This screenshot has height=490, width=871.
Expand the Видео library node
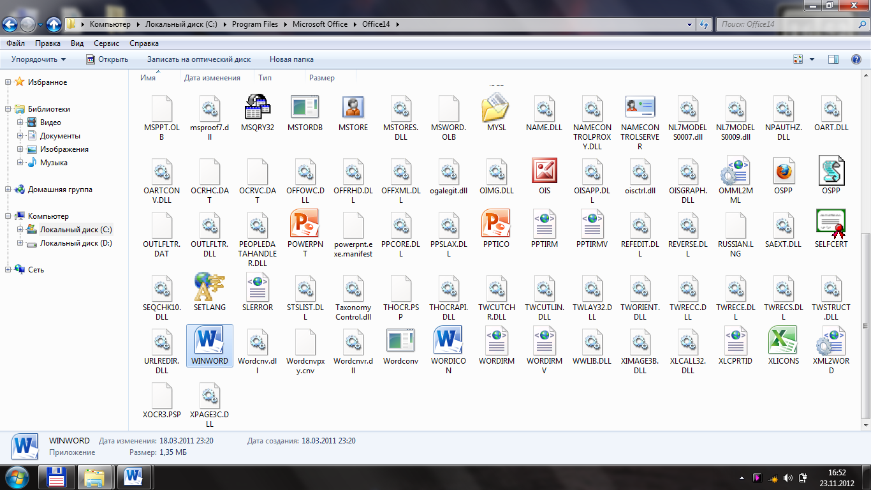coord(20,122)
